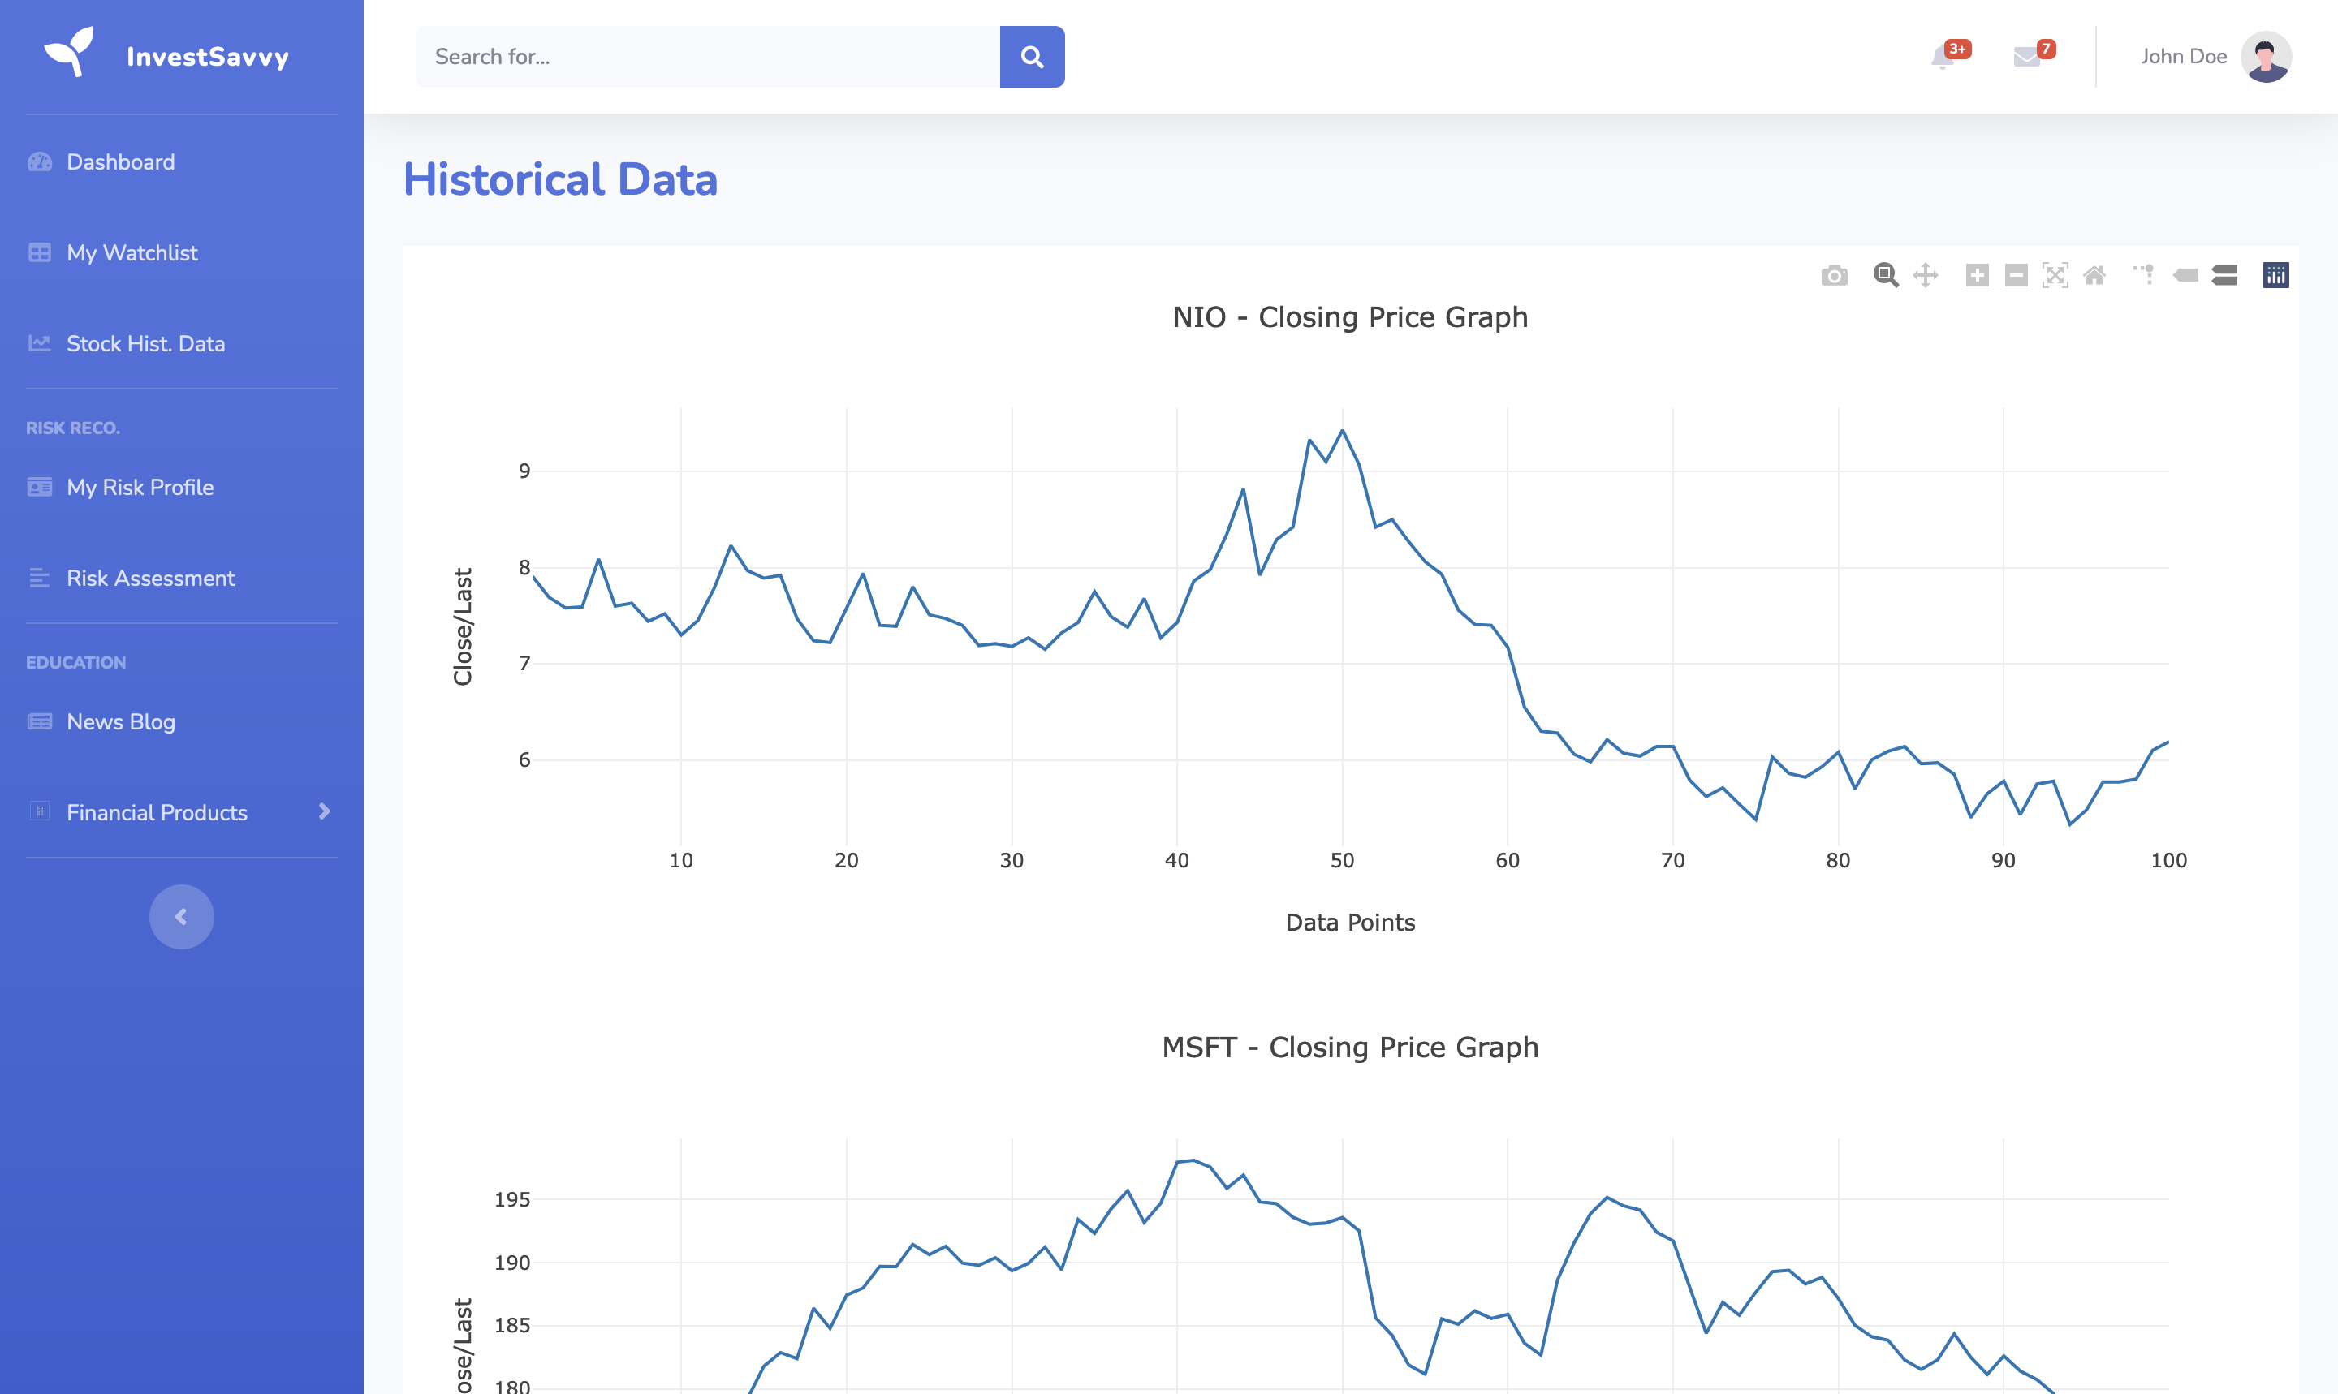Click the 'Historical Data' page heading
Viewport: 2338px width, 1394px height.
560,179
